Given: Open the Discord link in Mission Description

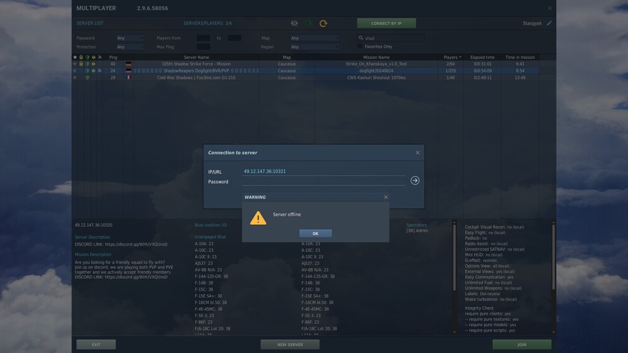Looking at the screenshot, I should pos(136,277).
